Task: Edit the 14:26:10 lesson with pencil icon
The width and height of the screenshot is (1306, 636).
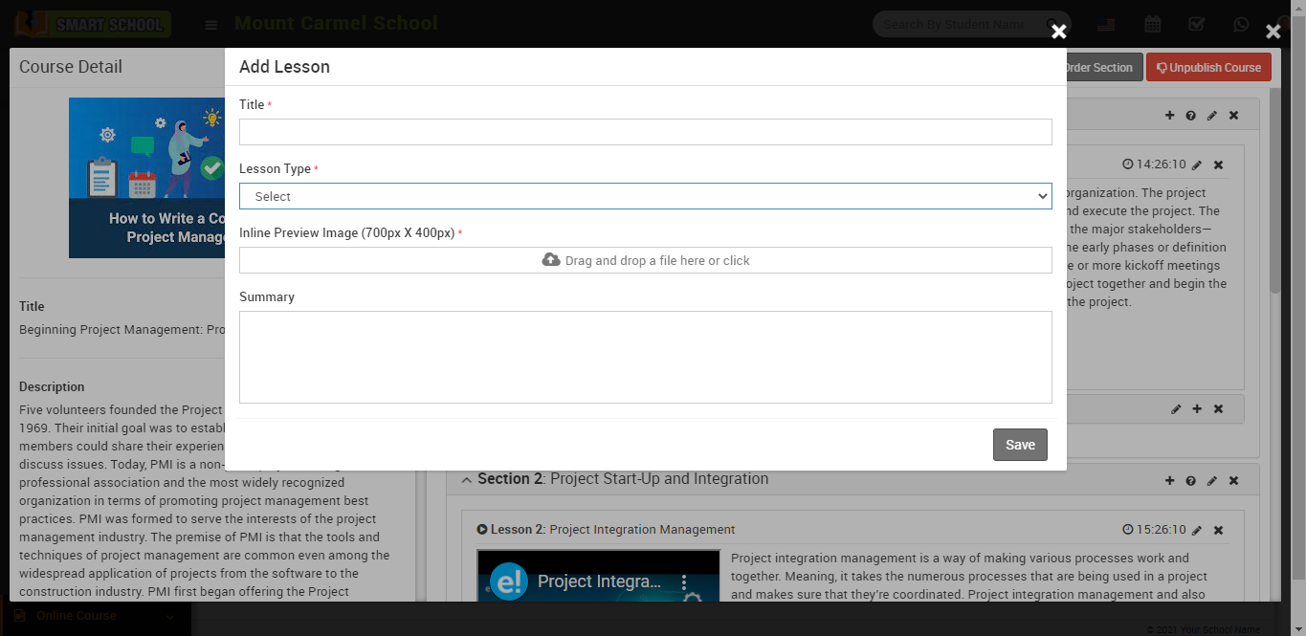Action: coord(1197,165)
